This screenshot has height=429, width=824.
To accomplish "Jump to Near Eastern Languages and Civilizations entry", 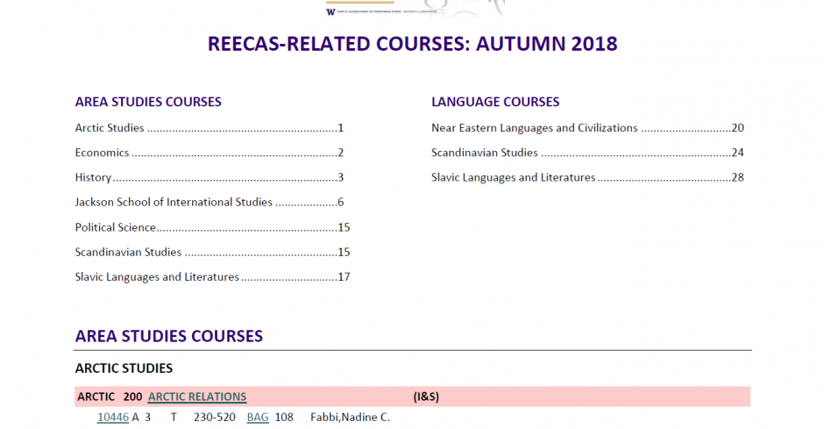I will pyautogui.click(x=587, y=128).
